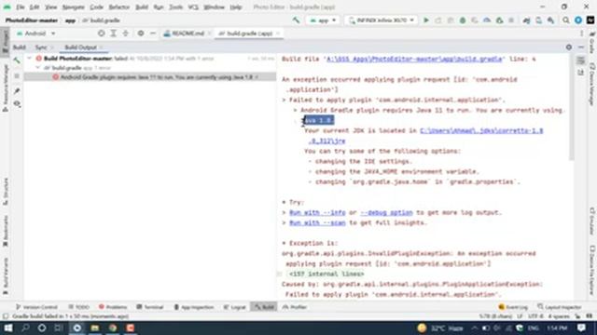This screenshot has height=335, width=597.
Task: Open the Device Manager icon in toolbar
Action: point(539,20)
